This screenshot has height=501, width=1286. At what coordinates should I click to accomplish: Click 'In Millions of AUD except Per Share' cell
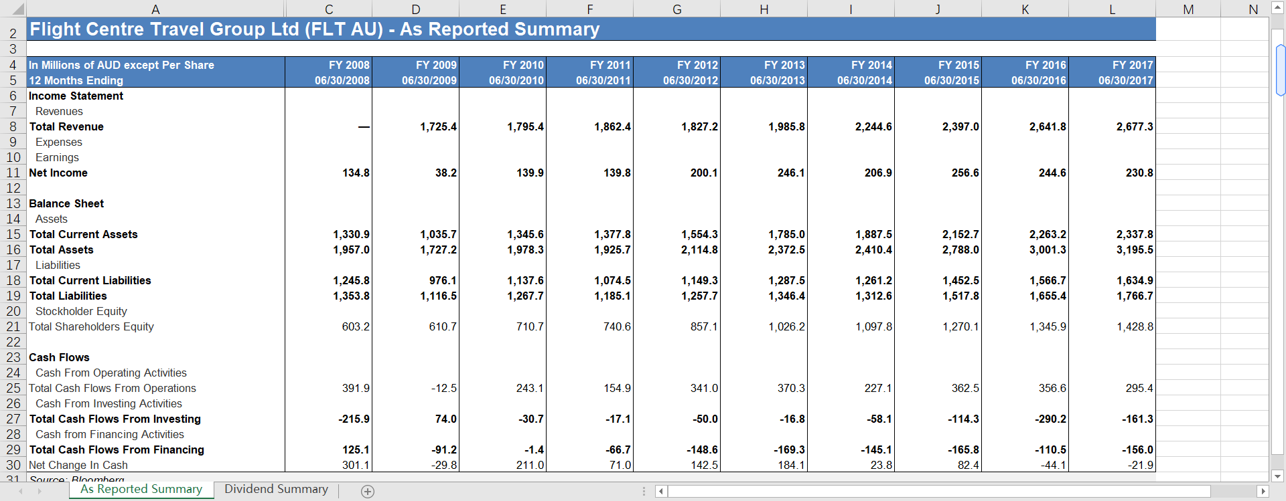(155, 65)
